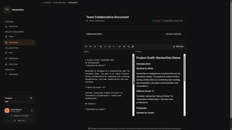Apply strikethrough formatting
The width and height of the screenshot is (232, 130).
click(109, 47)
